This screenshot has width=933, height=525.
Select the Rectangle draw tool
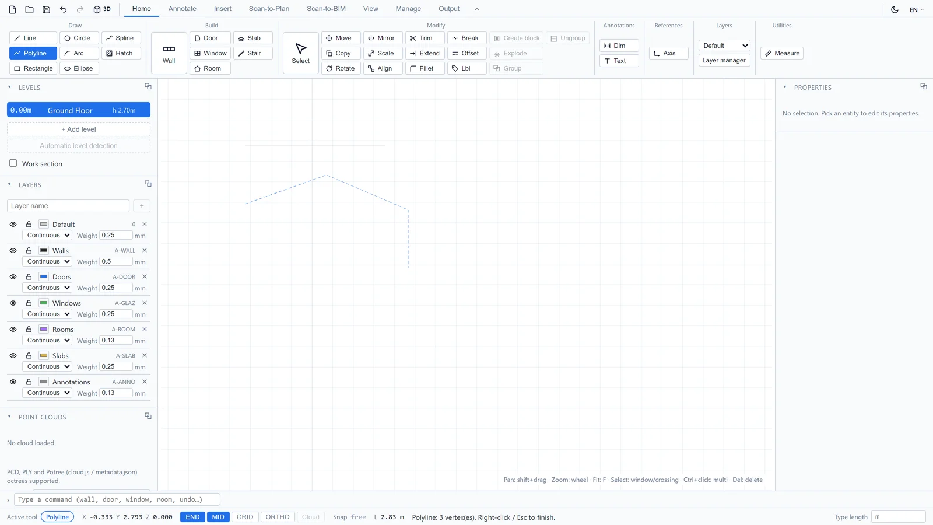coord(33,68)
